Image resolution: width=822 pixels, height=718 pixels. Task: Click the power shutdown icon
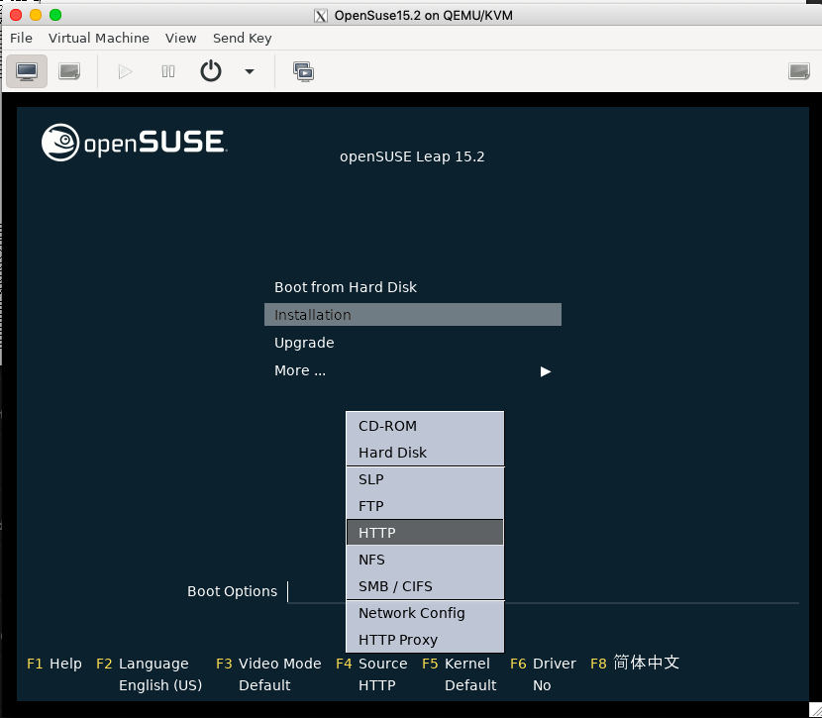[211, 71]
